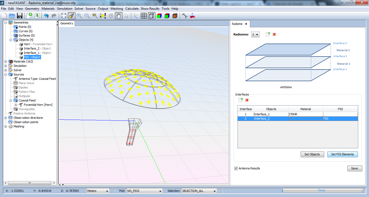Viewport: 369px width, 197px height.
Task: Open the Radomes number dropdown
Action: (255, 34)
